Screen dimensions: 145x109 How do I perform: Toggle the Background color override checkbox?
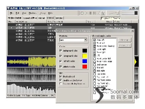coord(61,51)
